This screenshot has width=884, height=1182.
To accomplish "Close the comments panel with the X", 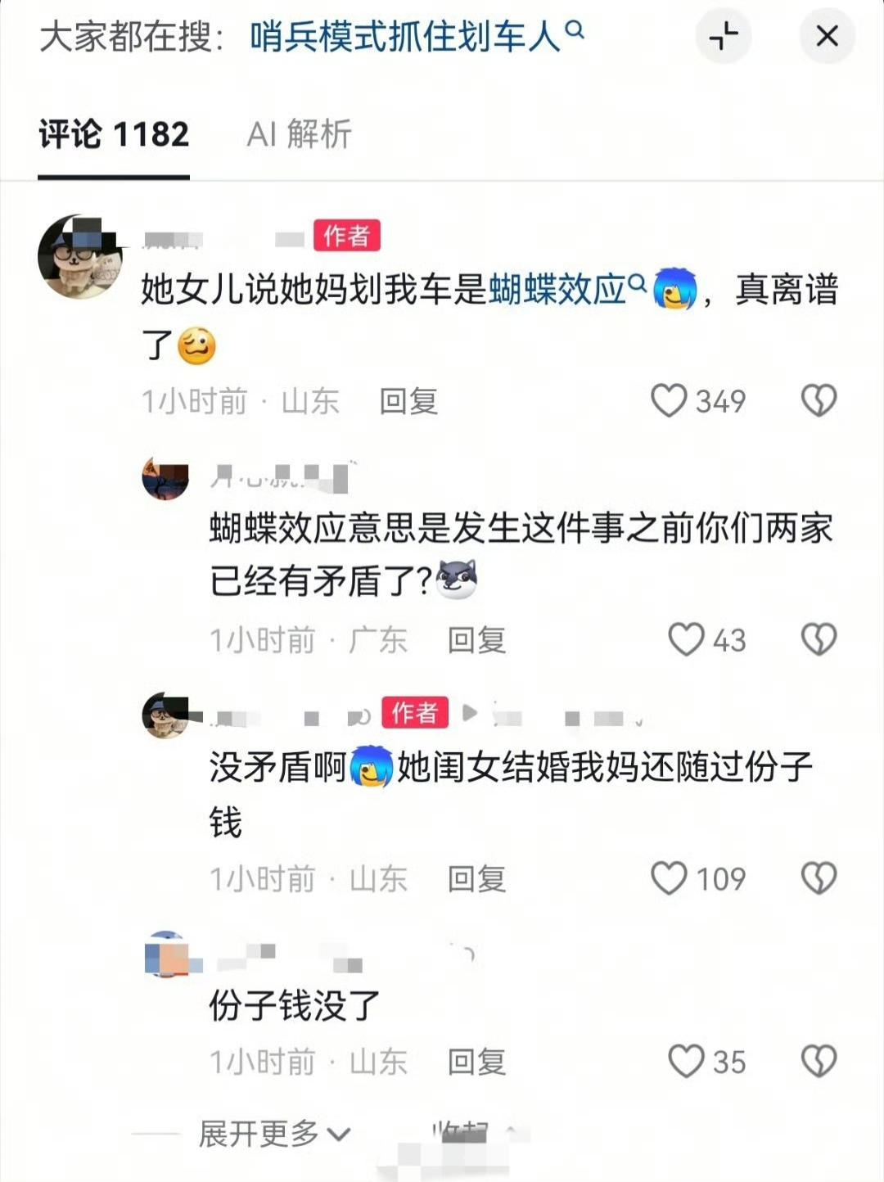I will tap(828, 36).
